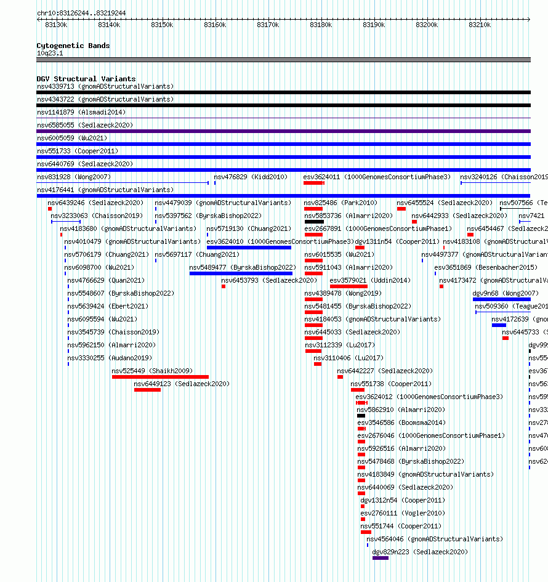The height and width of the screenshot is (582, 548).
Task: Click dgv829n223 (Sedlazeck2020) label
Action: tap(420, 552)
